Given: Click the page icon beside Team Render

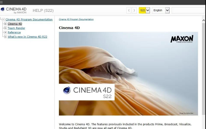Looking at the screenshot, I should (5, 28).
